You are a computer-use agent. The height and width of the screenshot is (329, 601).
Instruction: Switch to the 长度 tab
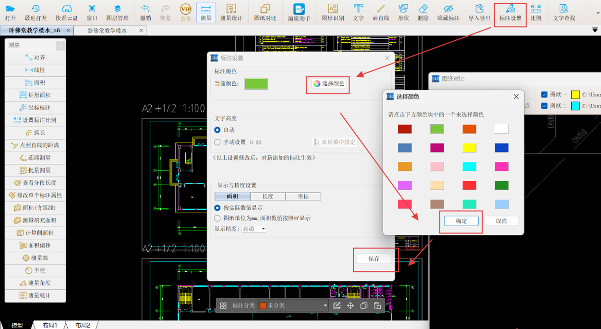268,196
